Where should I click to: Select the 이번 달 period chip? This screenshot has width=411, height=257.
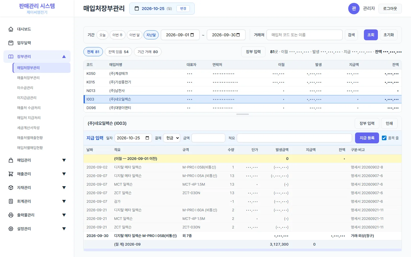(134, 35)
